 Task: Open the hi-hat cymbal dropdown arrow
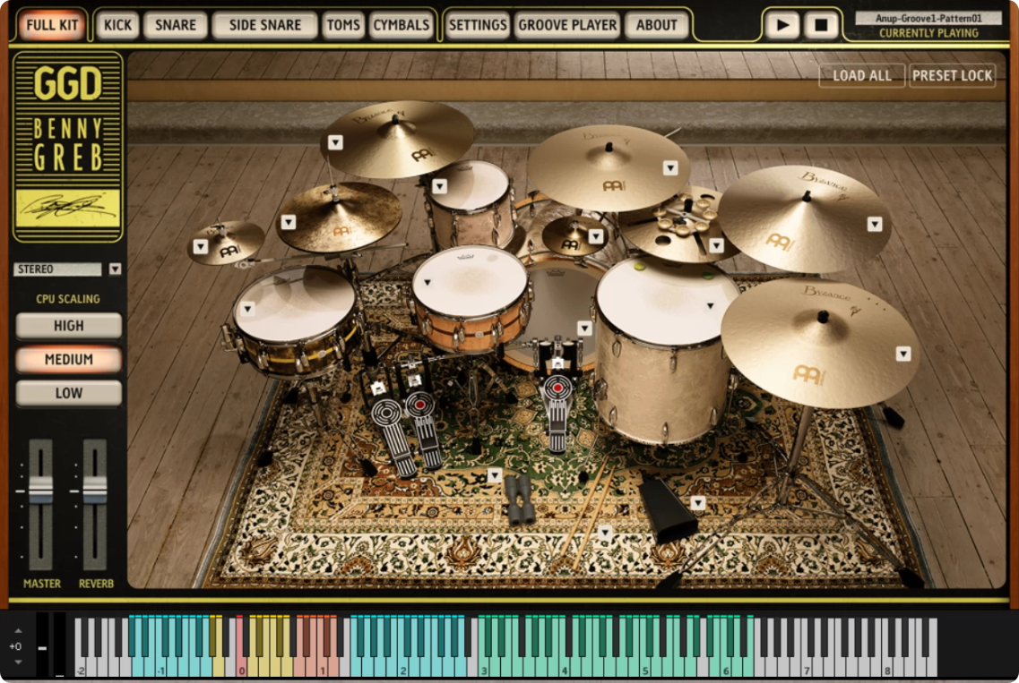click(289, 222)
